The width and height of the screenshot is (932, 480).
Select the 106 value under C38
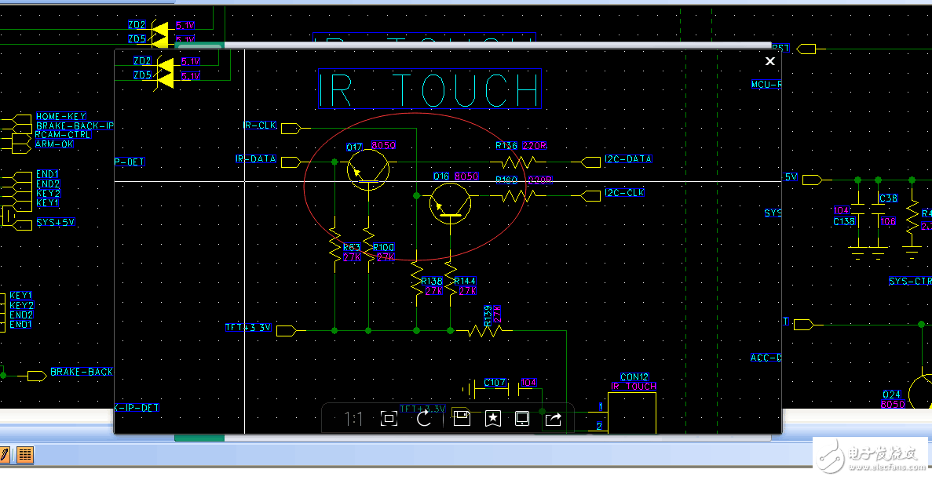888,222
